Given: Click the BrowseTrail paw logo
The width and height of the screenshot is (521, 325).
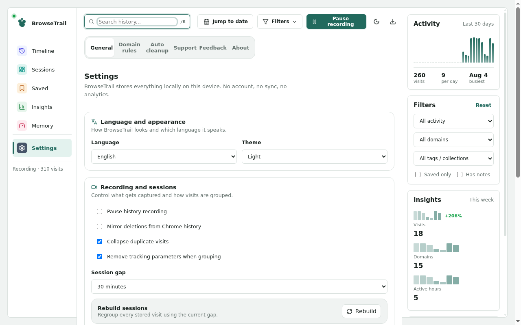Looking at the screenshot, I should click(x=22, y=23).
